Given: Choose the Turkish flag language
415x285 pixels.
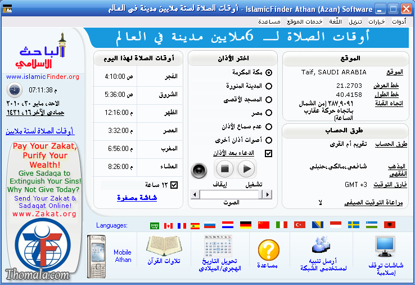Looking at the screenshot, I should pyautogui.click(x=300, y=225).
